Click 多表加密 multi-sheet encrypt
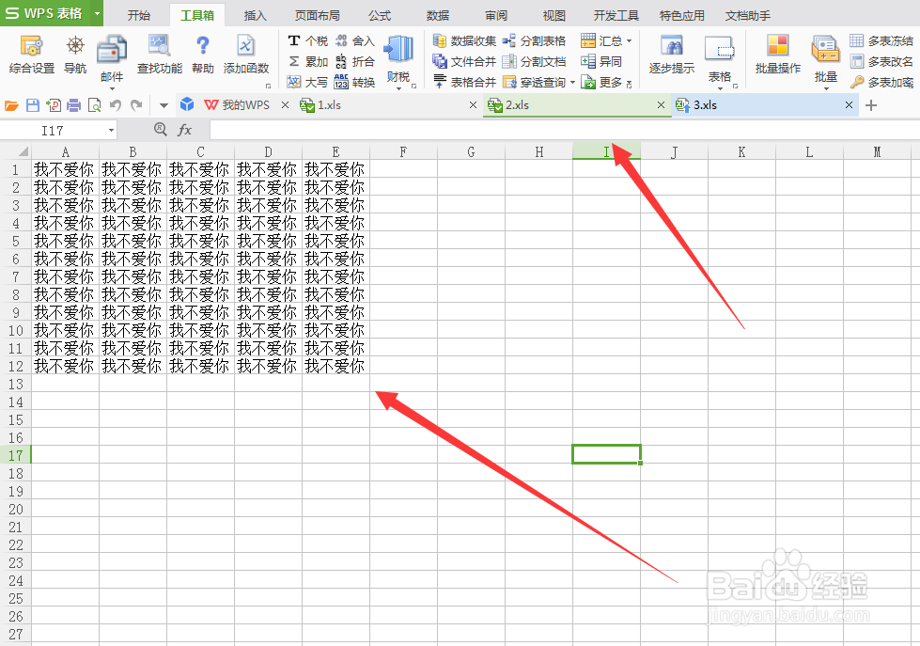The width and height of the screenshot is (920, 646). [881, 82]
